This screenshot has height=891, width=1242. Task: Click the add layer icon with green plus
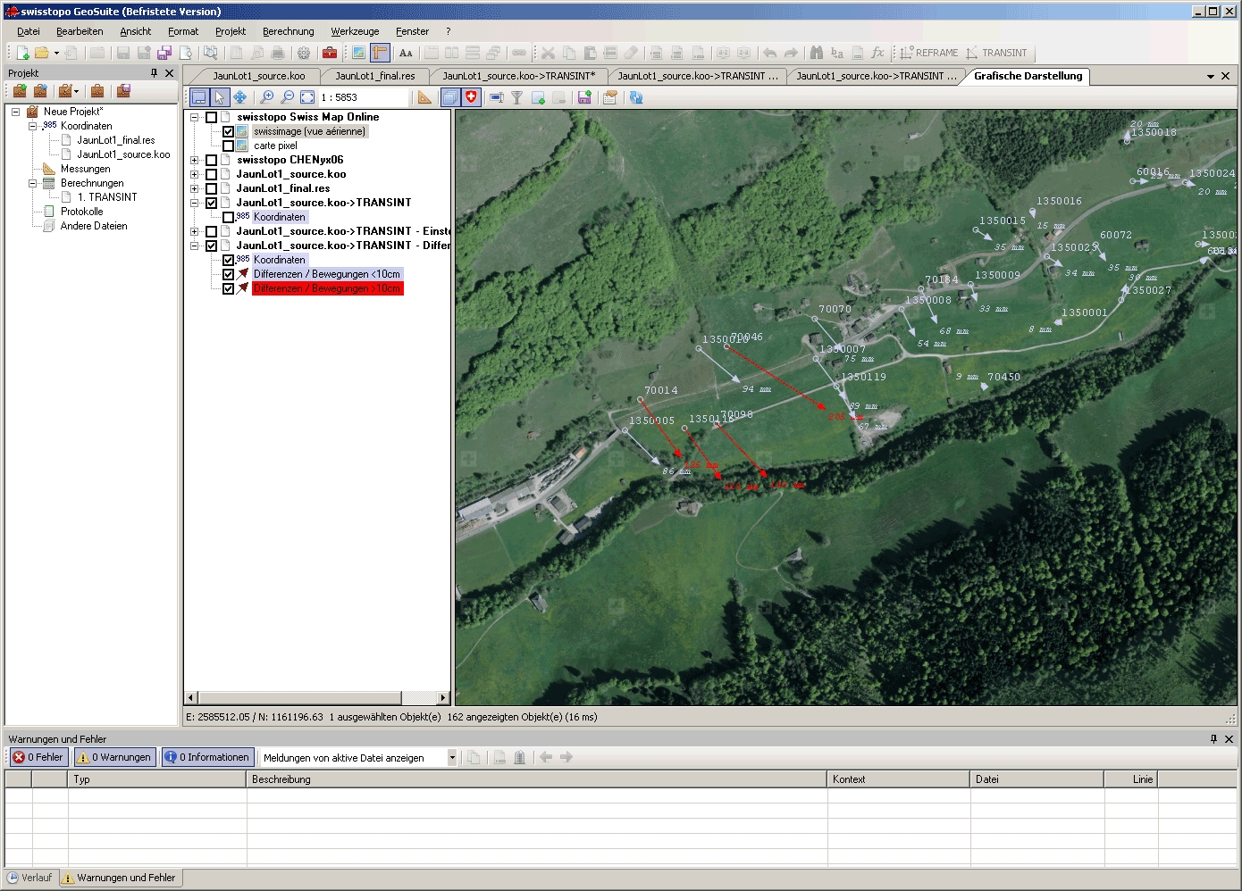[x=538, y=97]
